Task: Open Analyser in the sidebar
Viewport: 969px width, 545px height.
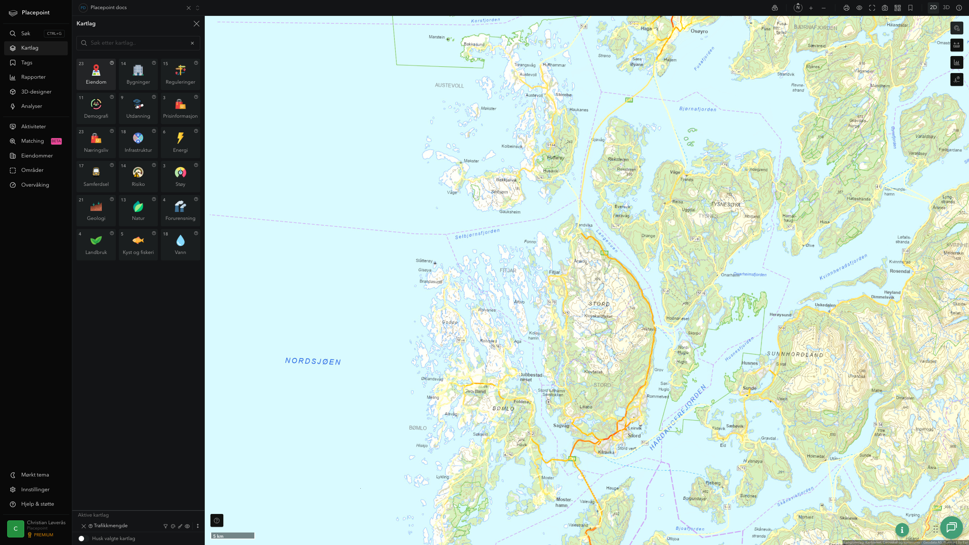Action: pos(36,106)
